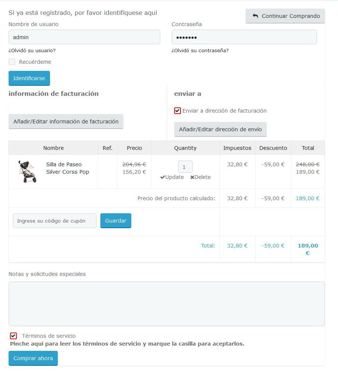Focus the Nombre de usuario field
Image resolution: width=338 pixels, height=384 pixels.
tap(84, 37)
